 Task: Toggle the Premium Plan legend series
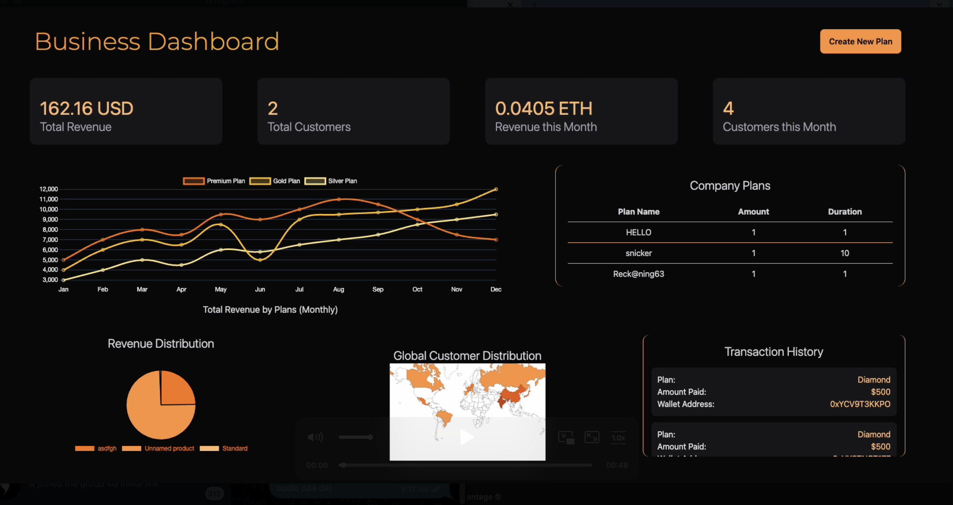(x=214, y=181)
